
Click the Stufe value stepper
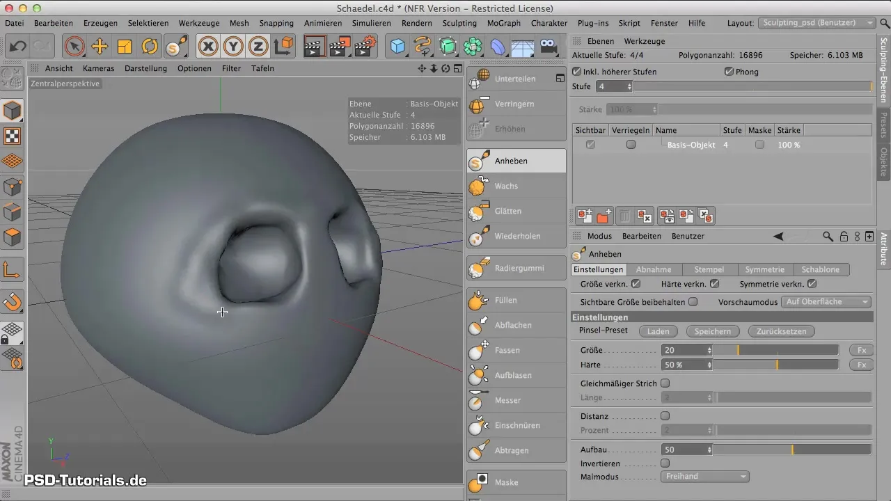[x=629, y=86]
